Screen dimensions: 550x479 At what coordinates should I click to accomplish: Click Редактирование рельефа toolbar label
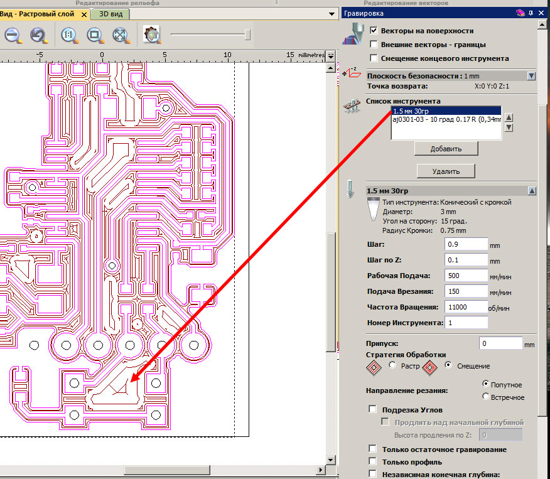click(x=117, y=3)
